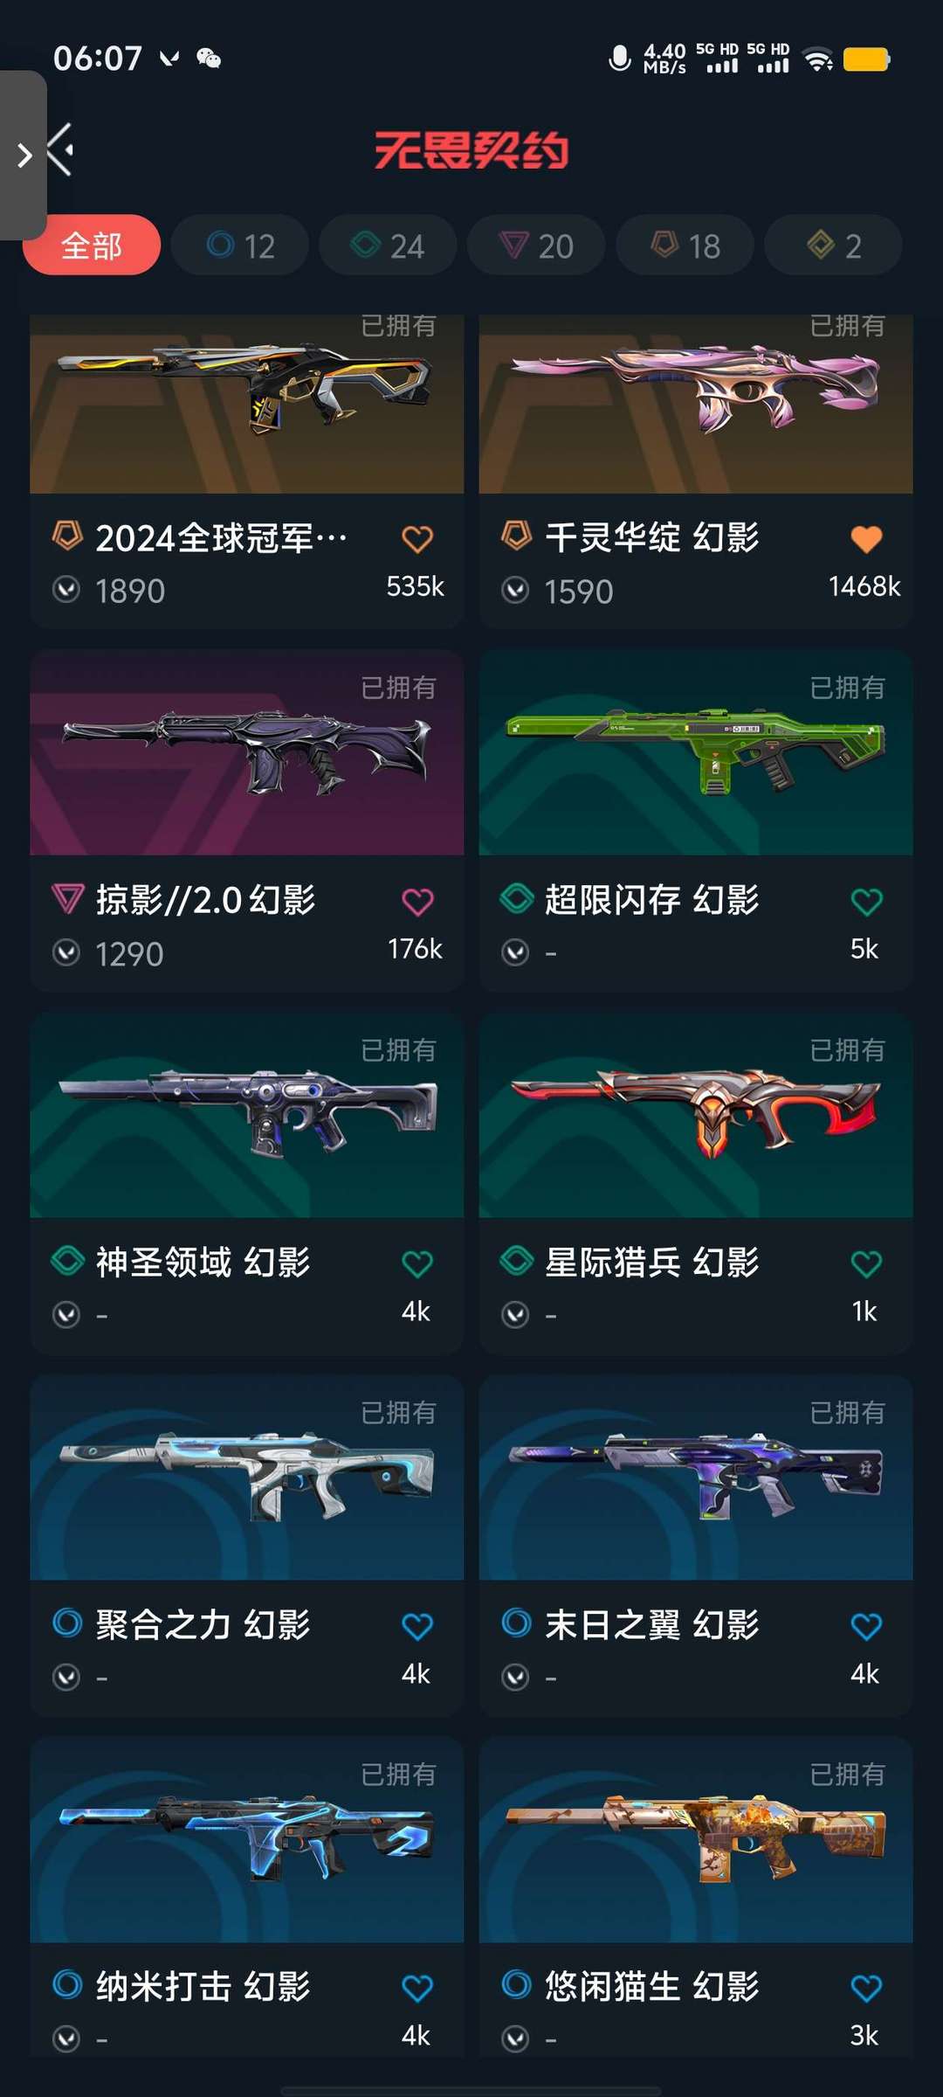Filter by blue tier with 12 skins
The height and width of the screenshot is (2097, 943).
click(240, 246)
